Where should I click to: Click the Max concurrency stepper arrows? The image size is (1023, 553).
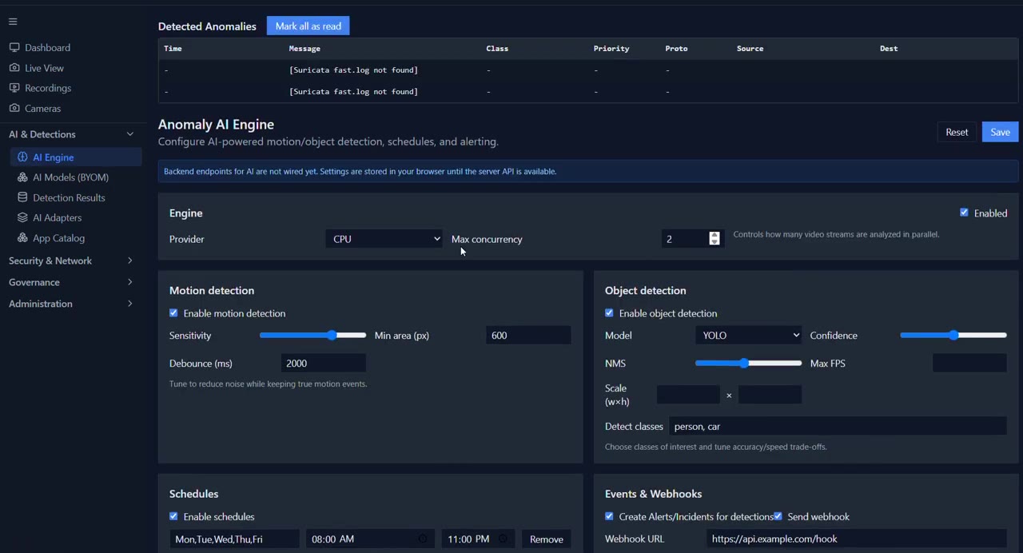[715, 239]
